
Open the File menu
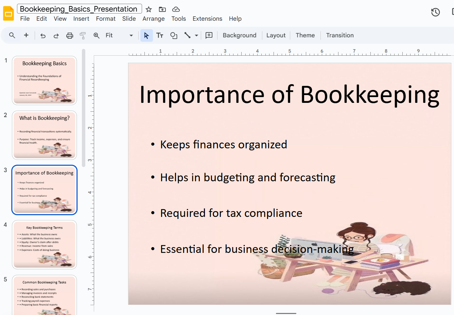click(x=25, y=19)
